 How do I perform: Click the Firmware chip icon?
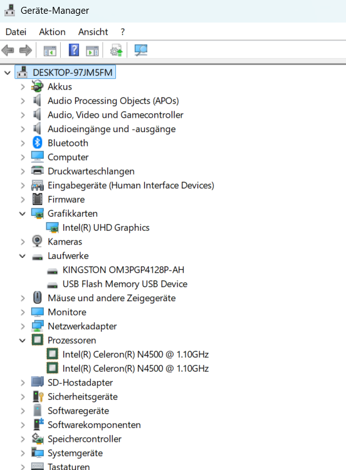point(37,199)
